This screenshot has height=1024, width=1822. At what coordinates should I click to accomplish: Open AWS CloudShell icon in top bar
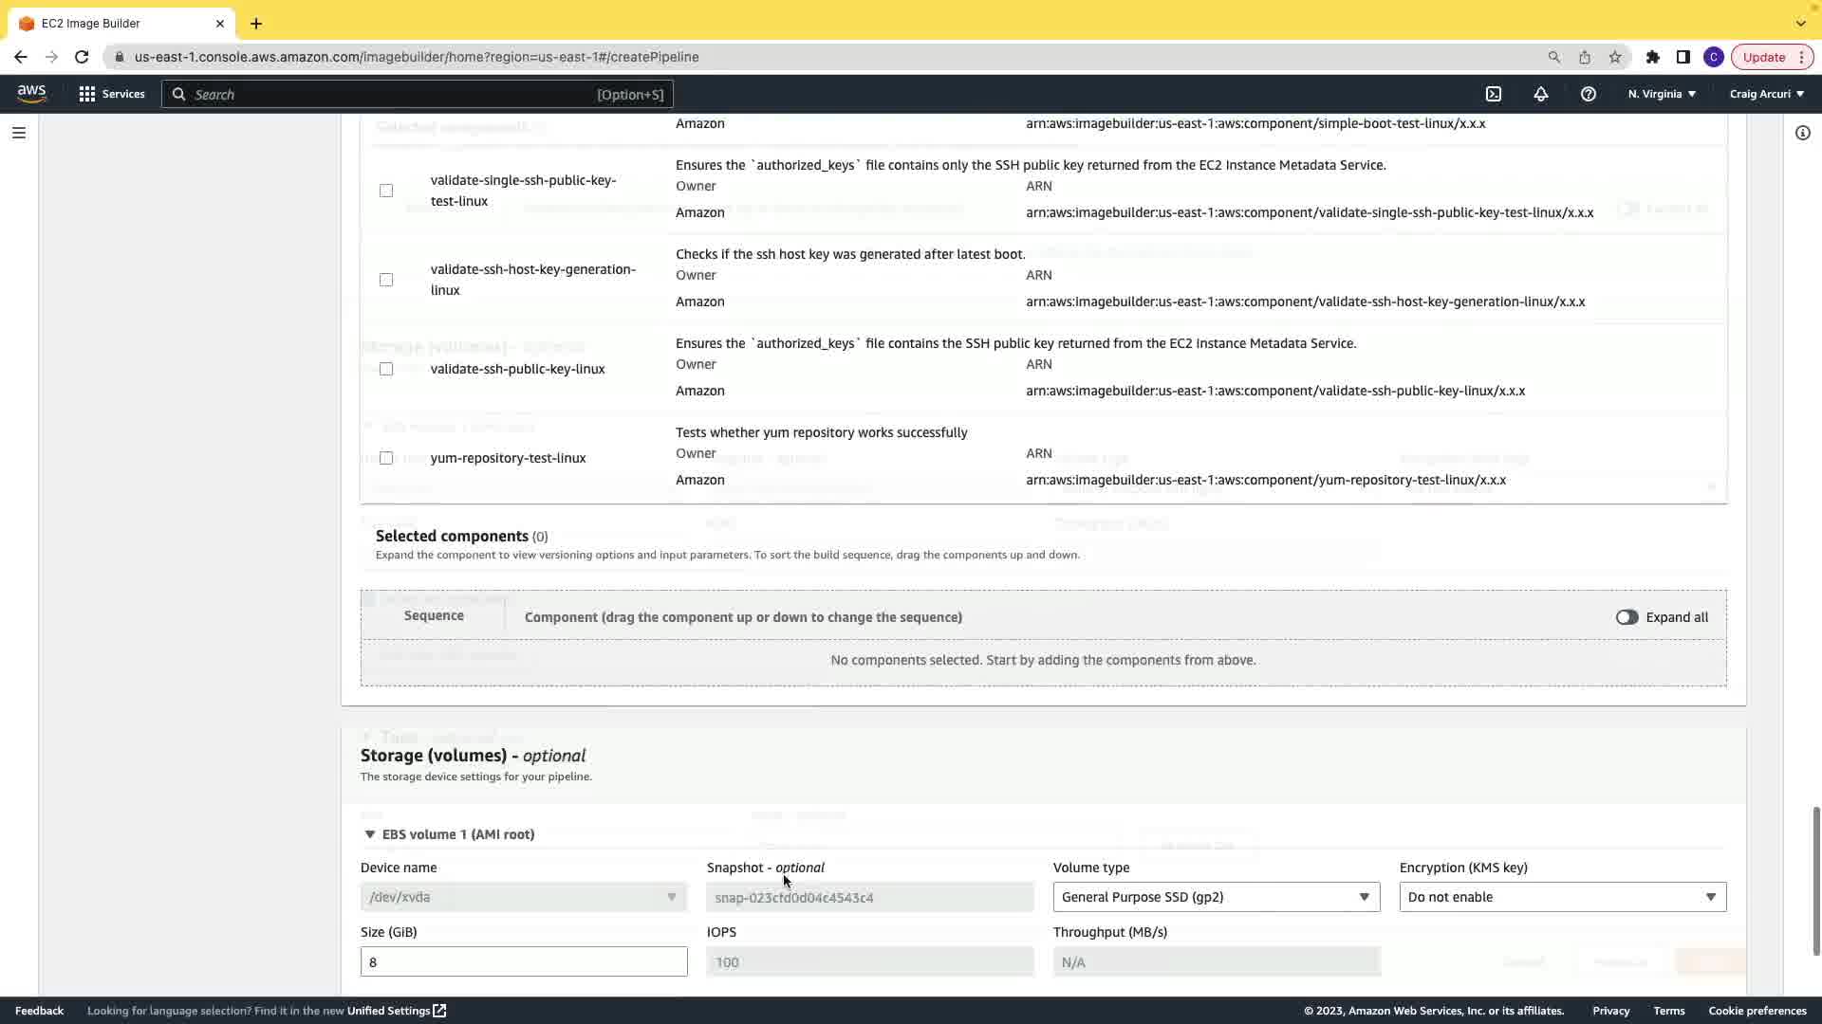point(1494,94)
